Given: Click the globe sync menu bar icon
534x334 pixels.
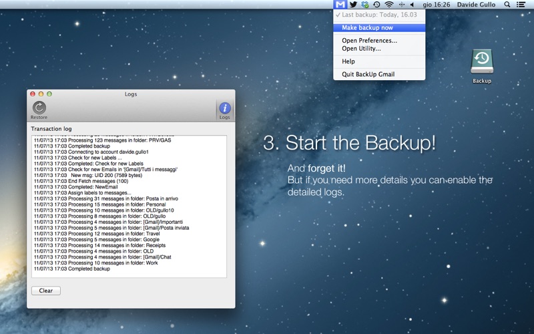Looking at the screenshot, I should click(365, 5).
